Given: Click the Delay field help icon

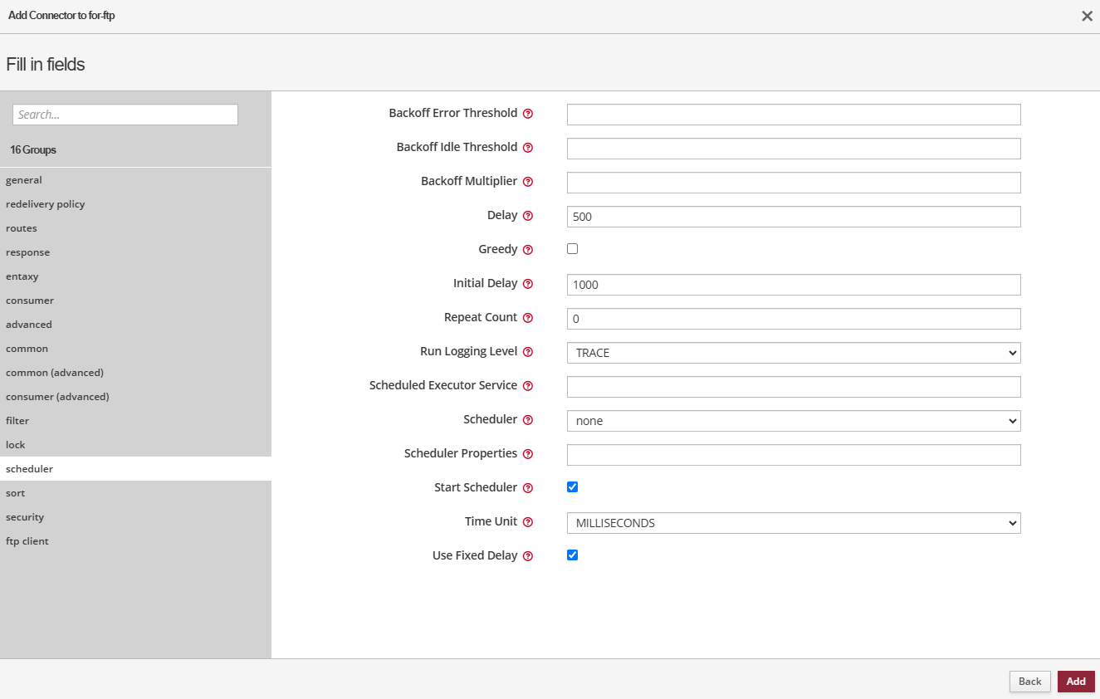Looking at the screenshot, I should tap(528, 216).
